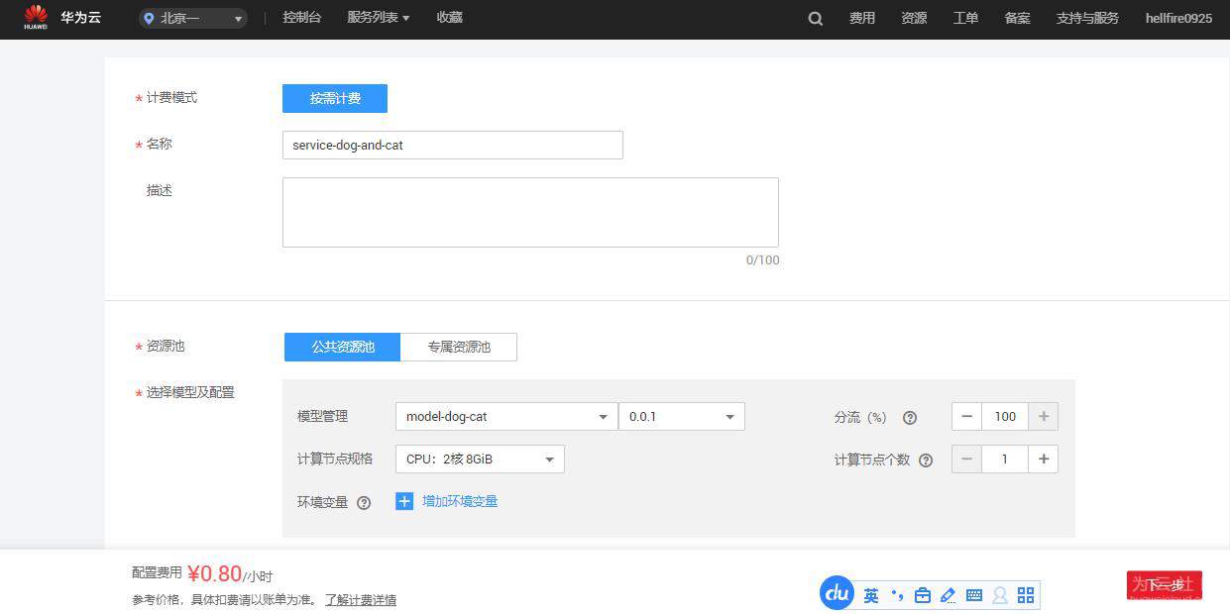Open the hellfire0925 account menu

1178,18
